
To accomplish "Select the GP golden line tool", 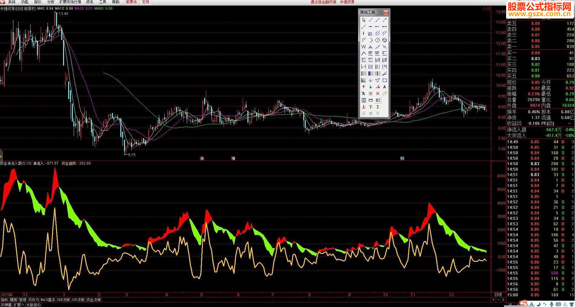I will pyautogui.click(x=371, y=53).
